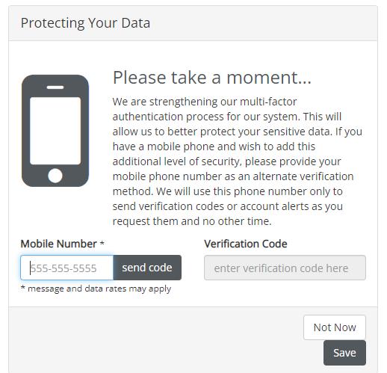Click the multi-factor authentication paragraph text
387x373 pixels.
pyautogui.click(x=238, y=161)
